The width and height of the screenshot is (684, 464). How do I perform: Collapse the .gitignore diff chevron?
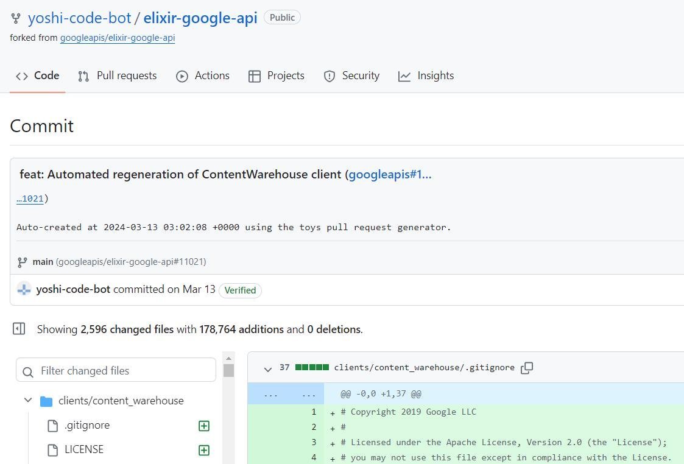point(267,368)
